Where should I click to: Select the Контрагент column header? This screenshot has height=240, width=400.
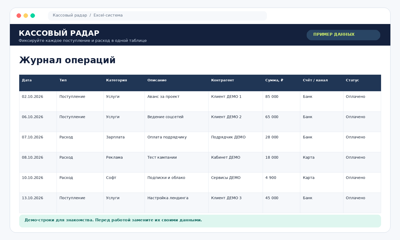point(235,83)
